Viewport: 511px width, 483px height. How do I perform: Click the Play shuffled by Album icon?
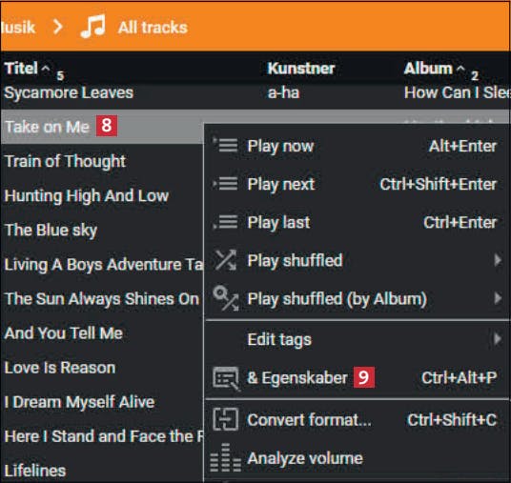[x=226, y=298]
